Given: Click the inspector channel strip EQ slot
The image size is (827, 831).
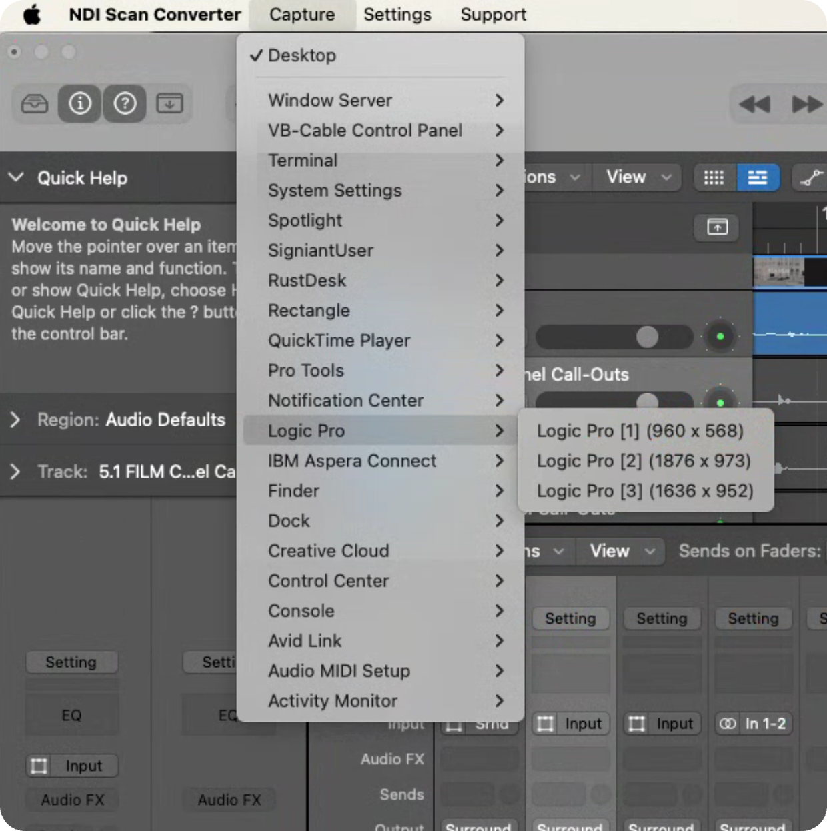Looking at the screenshot, I should (x=71, y=715).
